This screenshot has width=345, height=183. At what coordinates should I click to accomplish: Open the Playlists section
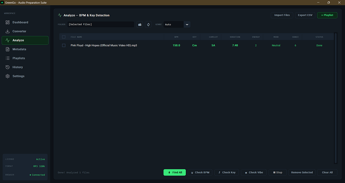[x=25, y=58]
